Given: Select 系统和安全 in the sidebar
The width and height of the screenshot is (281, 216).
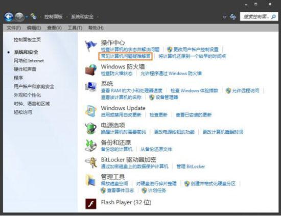Looking at the screenshot, I should [26, 52].
